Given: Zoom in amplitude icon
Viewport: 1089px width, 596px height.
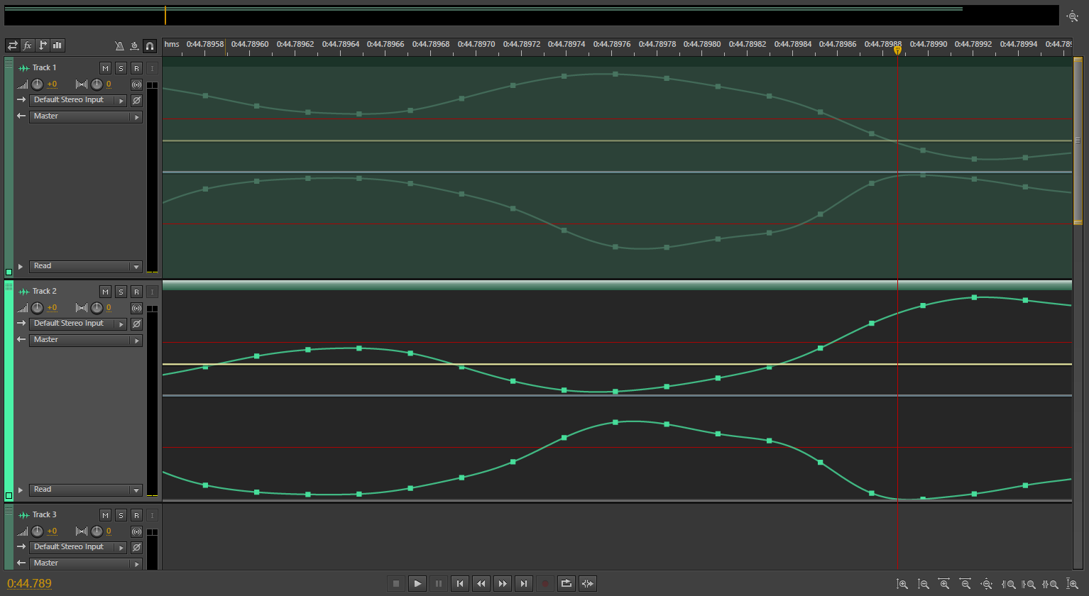Looking at the screenshot, I should coord(902,584).
